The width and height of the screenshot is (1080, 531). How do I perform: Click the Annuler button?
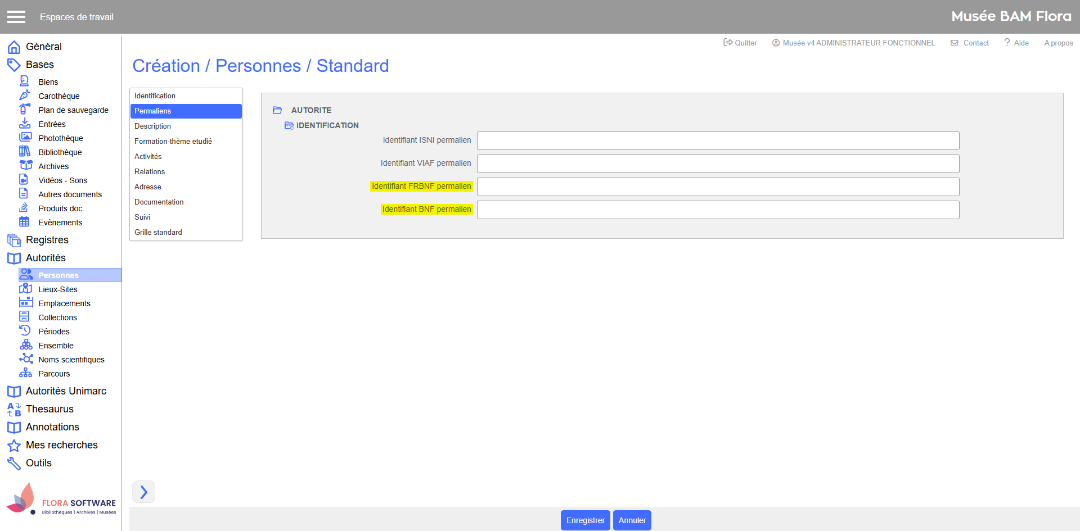click(632, 520)
